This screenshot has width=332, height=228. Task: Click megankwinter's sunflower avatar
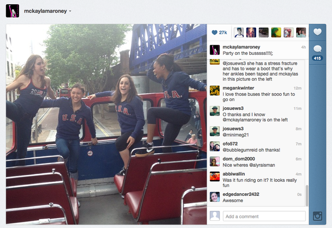pos(215,91)
